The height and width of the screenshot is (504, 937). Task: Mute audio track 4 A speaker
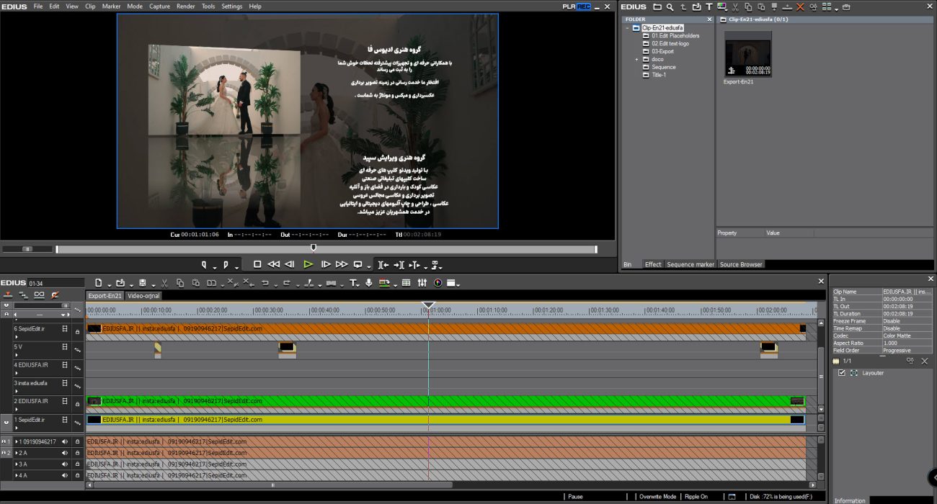(x=65, y=475)
